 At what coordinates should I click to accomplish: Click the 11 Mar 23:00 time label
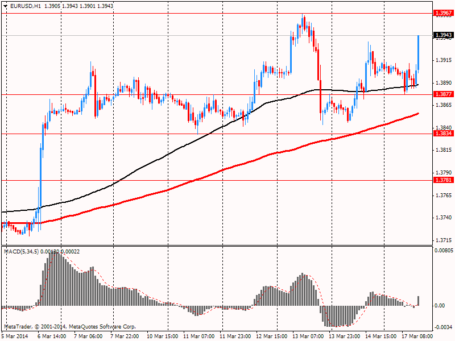pos(235,336)
